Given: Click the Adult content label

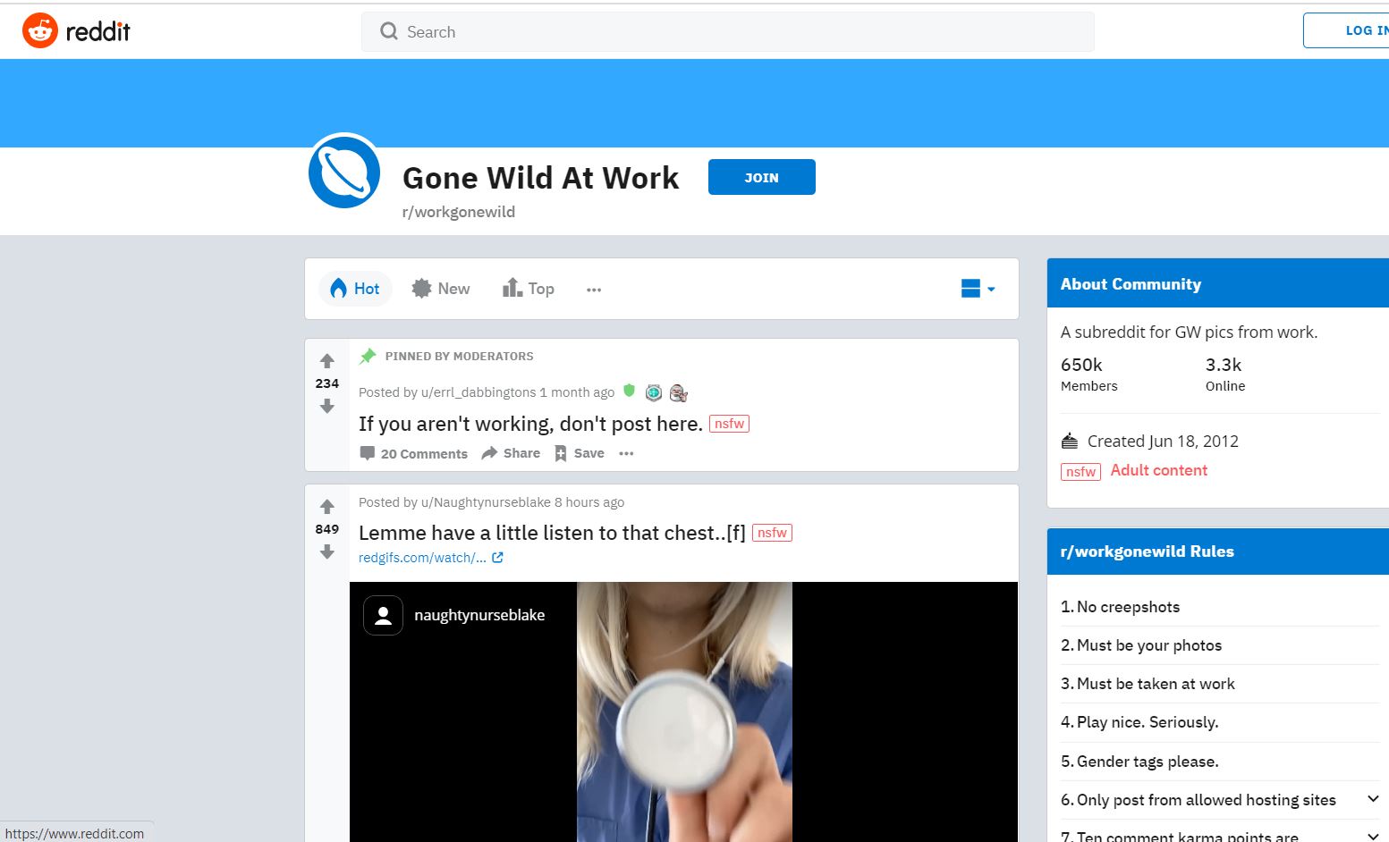Looking at the screenshot, I should [1159, 470].
